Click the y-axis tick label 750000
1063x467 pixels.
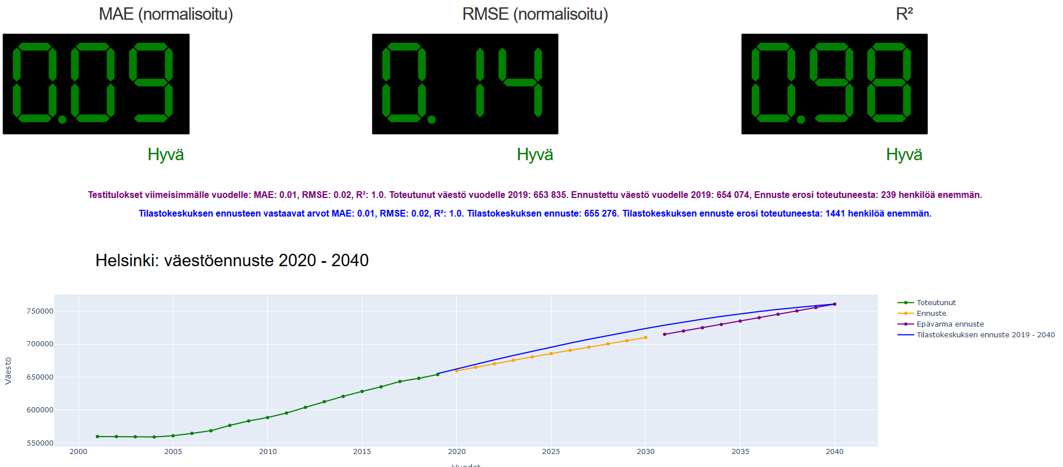tap(40, 311)
